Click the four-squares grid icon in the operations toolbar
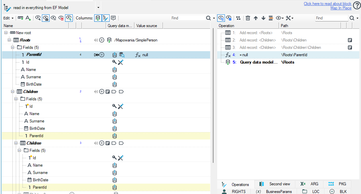 pyautogui.click(x=238, y=18)
